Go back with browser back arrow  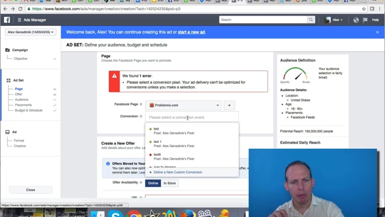point(5,9)
